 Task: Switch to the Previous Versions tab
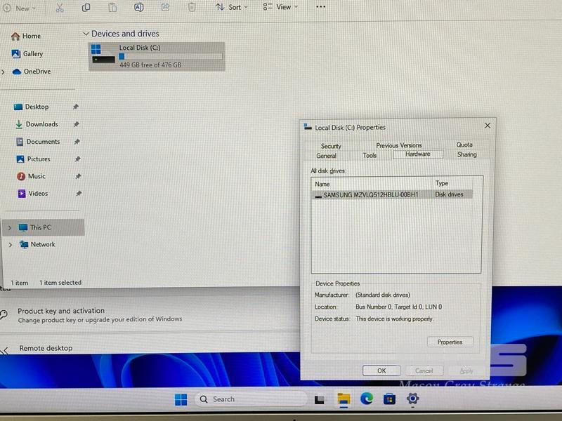[399, 145]
